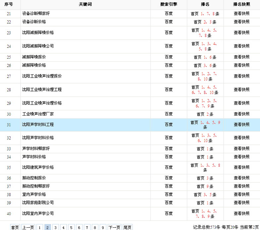Click the 上一页 pagination button

(x=28, y=227)
